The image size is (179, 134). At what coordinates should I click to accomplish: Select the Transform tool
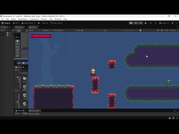click(x=17, y=56)
